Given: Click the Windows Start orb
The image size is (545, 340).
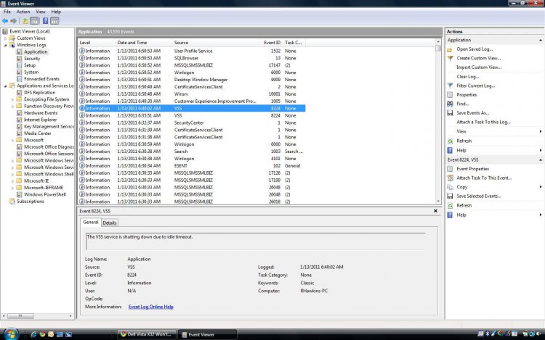Looking at the screenshot, I should point(10,333).
